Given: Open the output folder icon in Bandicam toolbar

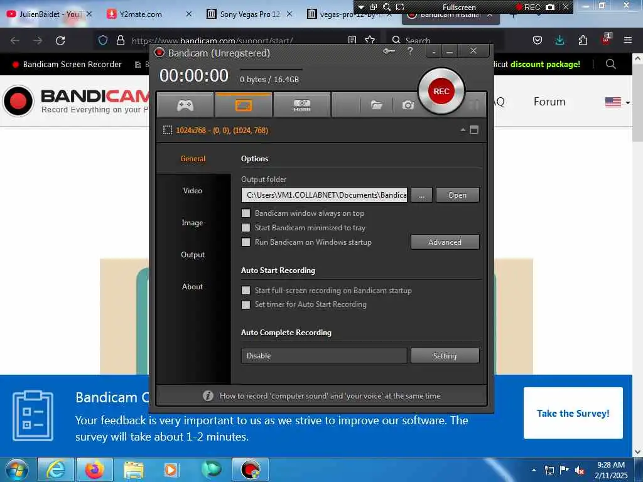Looking at the screenshot, I should (377, 105).
